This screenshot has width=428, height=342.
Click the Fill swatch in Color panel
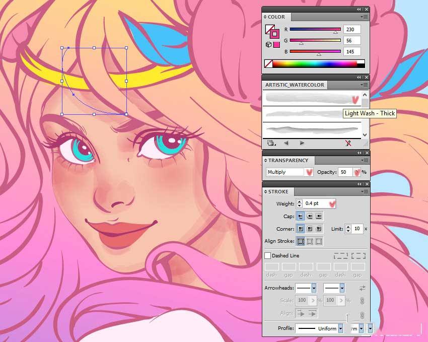coord(269,29)
